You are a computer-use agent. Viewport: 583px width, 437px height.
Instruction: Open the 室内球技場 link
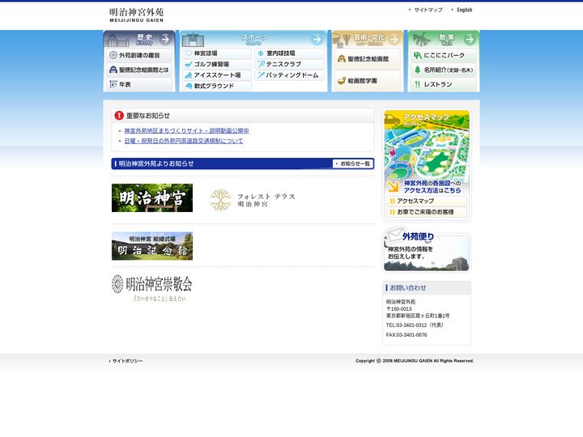(289, 53)
